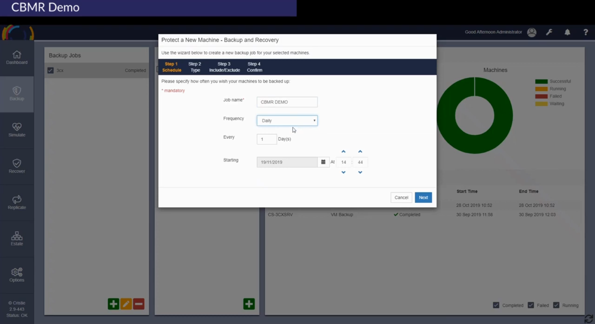
Task: Open the Dashboard from the sidebar
Action: [x=17, y=58]
